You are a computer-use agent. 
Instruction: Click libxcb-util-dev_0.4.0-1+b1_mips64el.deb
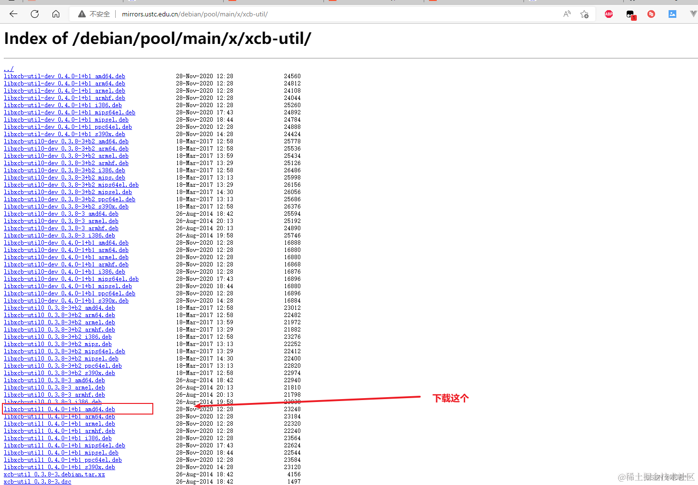tap(69, 112)
